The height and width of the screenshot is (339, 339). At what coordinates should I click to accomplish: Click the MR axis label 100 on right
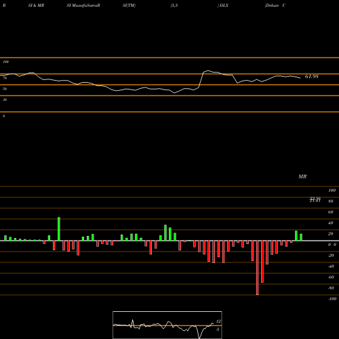point(332,191)
